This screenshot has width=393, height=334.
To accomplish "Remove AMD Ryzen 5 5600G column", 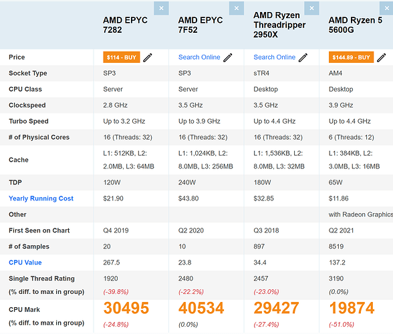I will (386, 8).
